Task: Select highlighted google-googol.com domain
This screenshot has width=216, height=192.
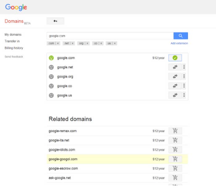Action: [x=63, y=159]
